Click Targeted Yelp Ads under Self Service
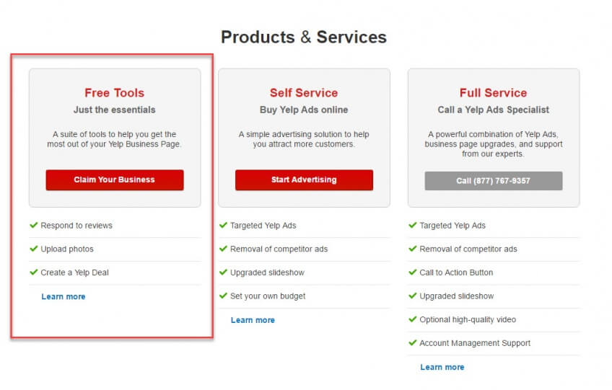 click(x=263, y=226)
